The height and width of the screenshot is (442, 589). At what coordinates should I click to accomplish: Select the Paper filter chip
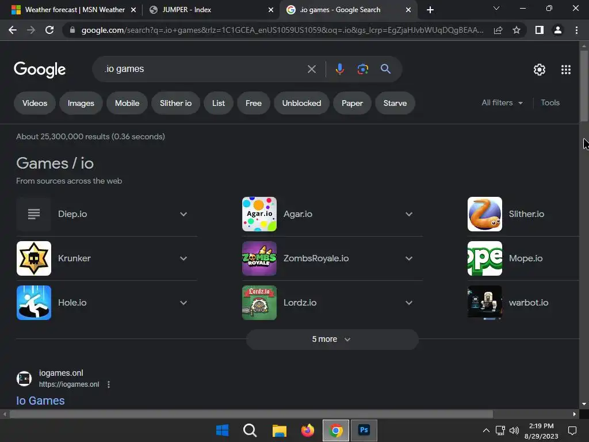pos(352,103)
